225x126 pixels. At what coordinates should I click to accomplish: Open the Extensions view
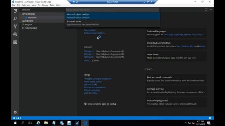(x=15, y=42)
